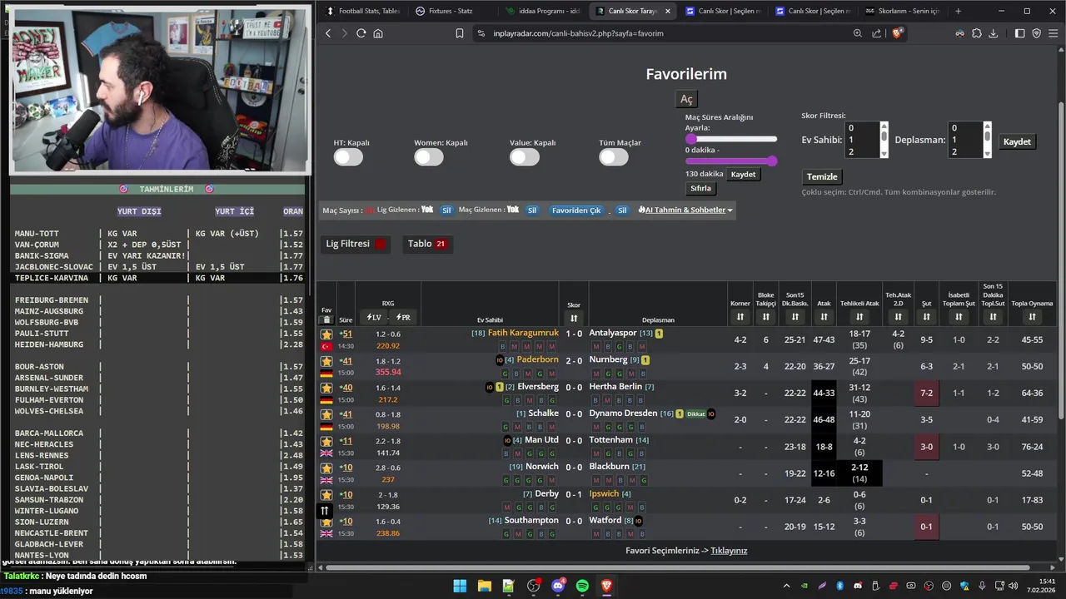The width and height of the screenshot is (1066, 599).
Task: Open the browser downloads icon
Action: tap(993, 33)
